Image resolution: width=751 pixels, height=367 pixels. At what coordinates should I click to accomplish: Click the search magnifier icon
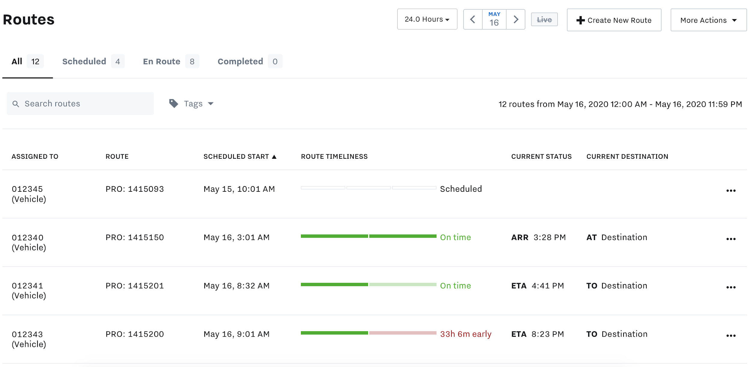coord(16,104)
